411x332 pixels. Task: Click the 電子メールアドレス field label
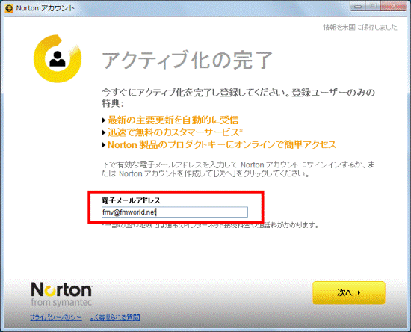[x=131, y=200]
